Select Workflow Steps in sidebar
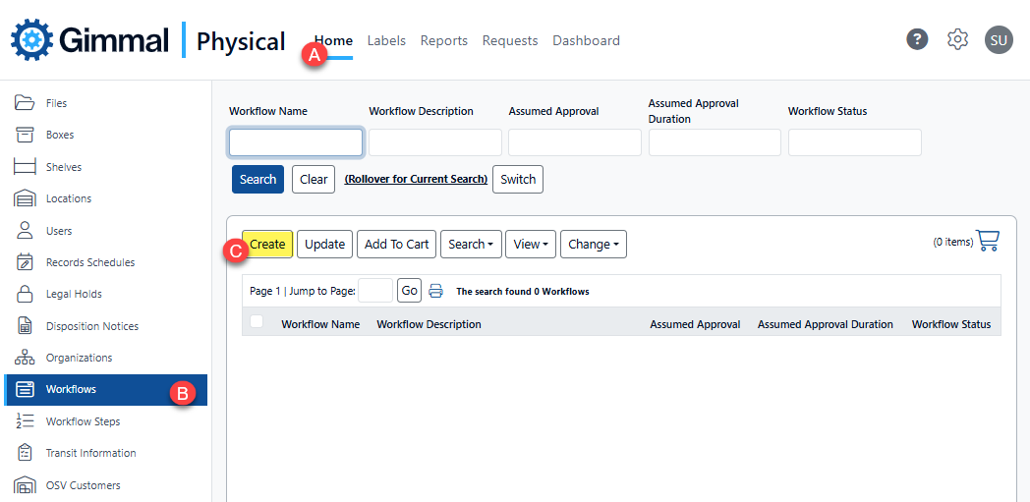Screen dimensions: 1030x502 click(83, 421)
